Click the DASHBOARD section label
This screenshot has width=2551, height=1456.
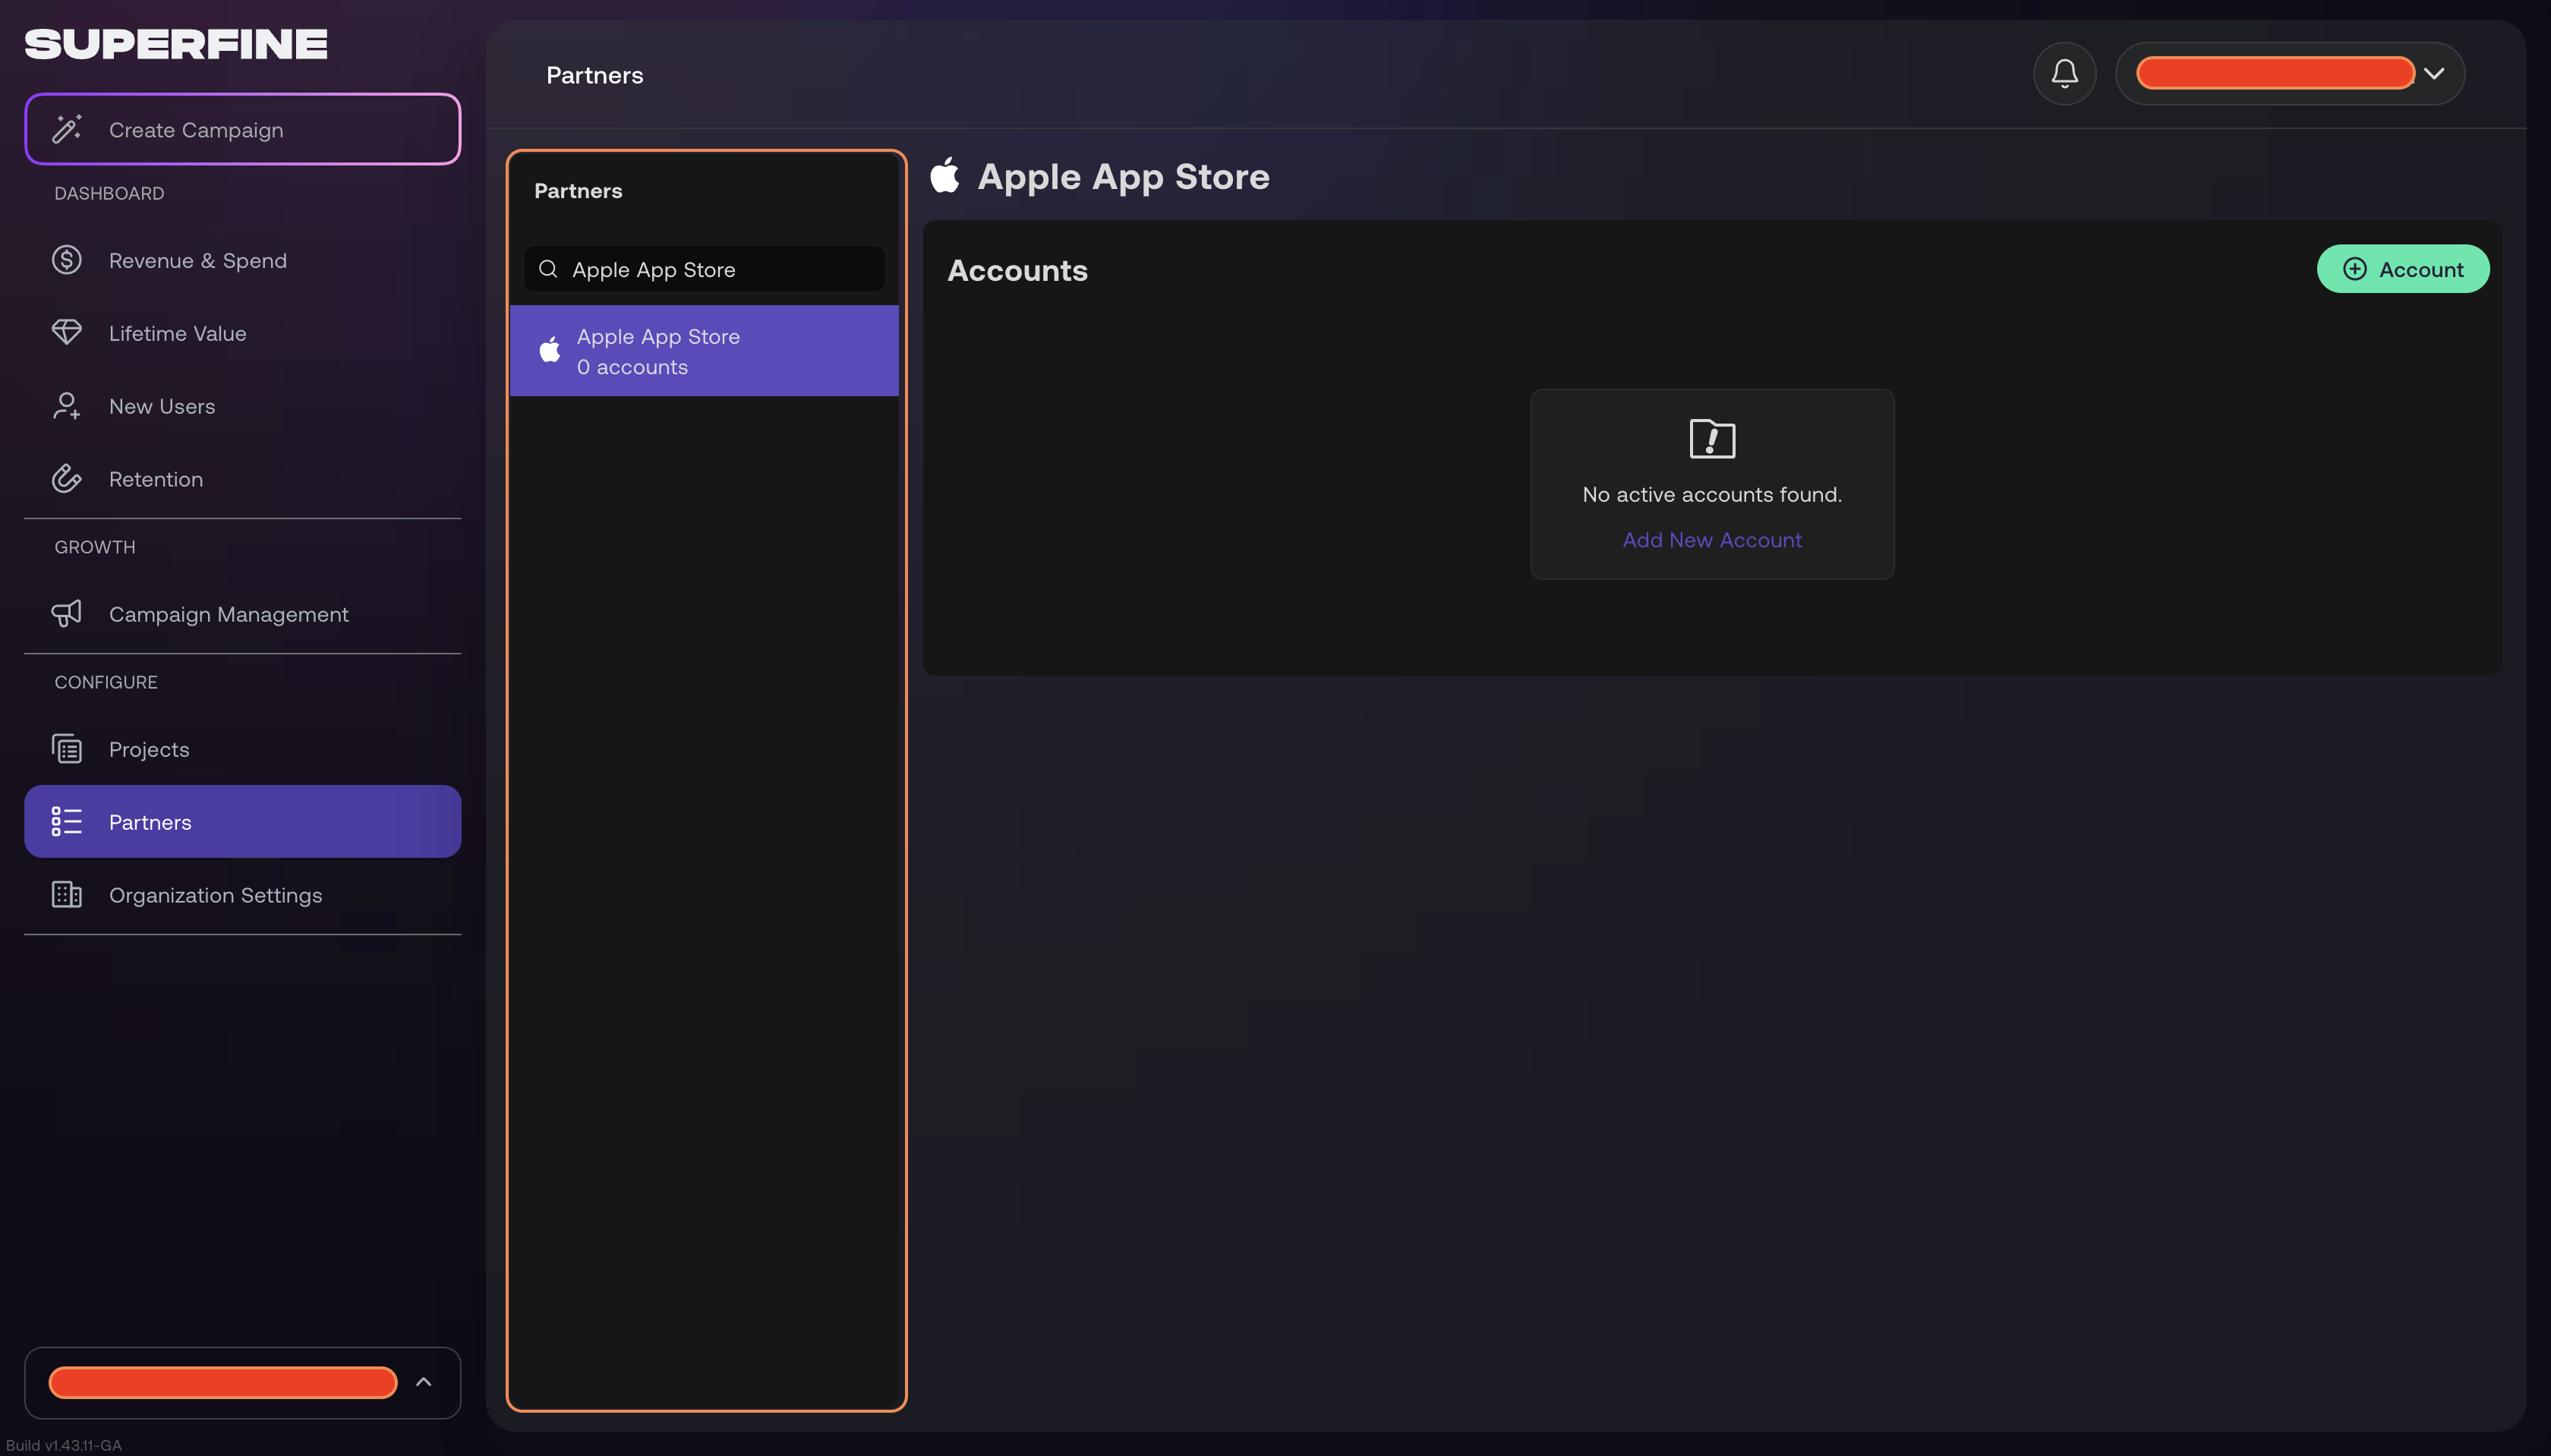(x=109, y=193)
